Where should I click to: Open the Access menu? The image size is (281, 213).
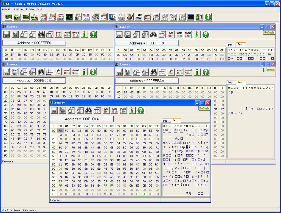(x=6, y=9)
